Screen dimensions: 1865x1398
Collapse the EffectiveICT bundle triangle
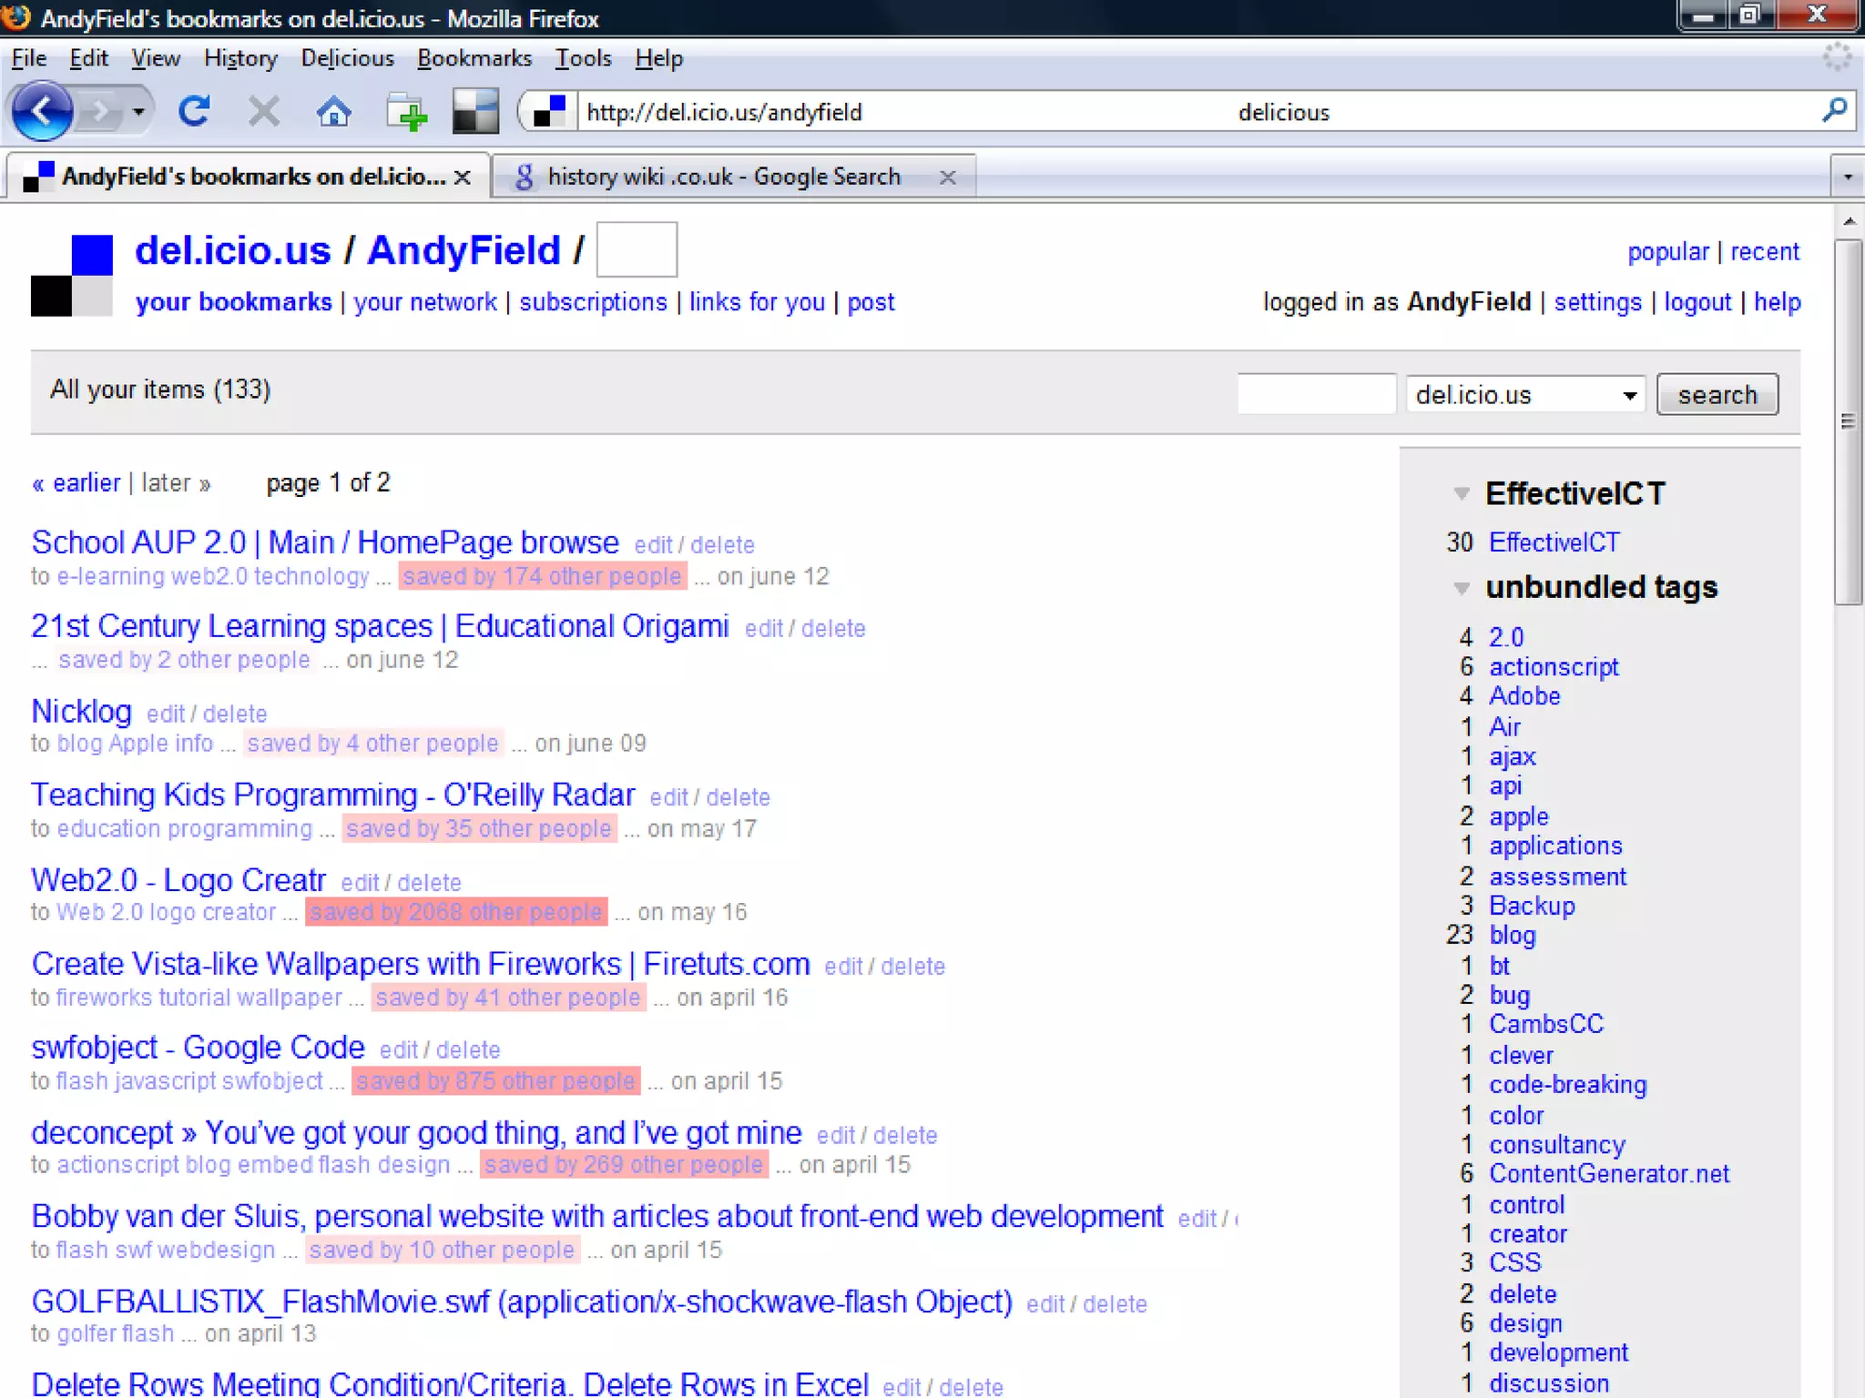tap(1462, 493)
